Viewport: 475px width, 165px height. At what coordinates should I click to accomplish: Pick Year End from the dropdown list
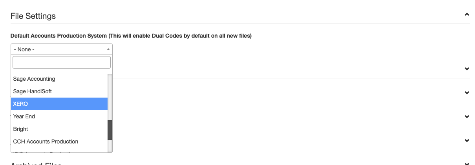(x=59, y=116)
